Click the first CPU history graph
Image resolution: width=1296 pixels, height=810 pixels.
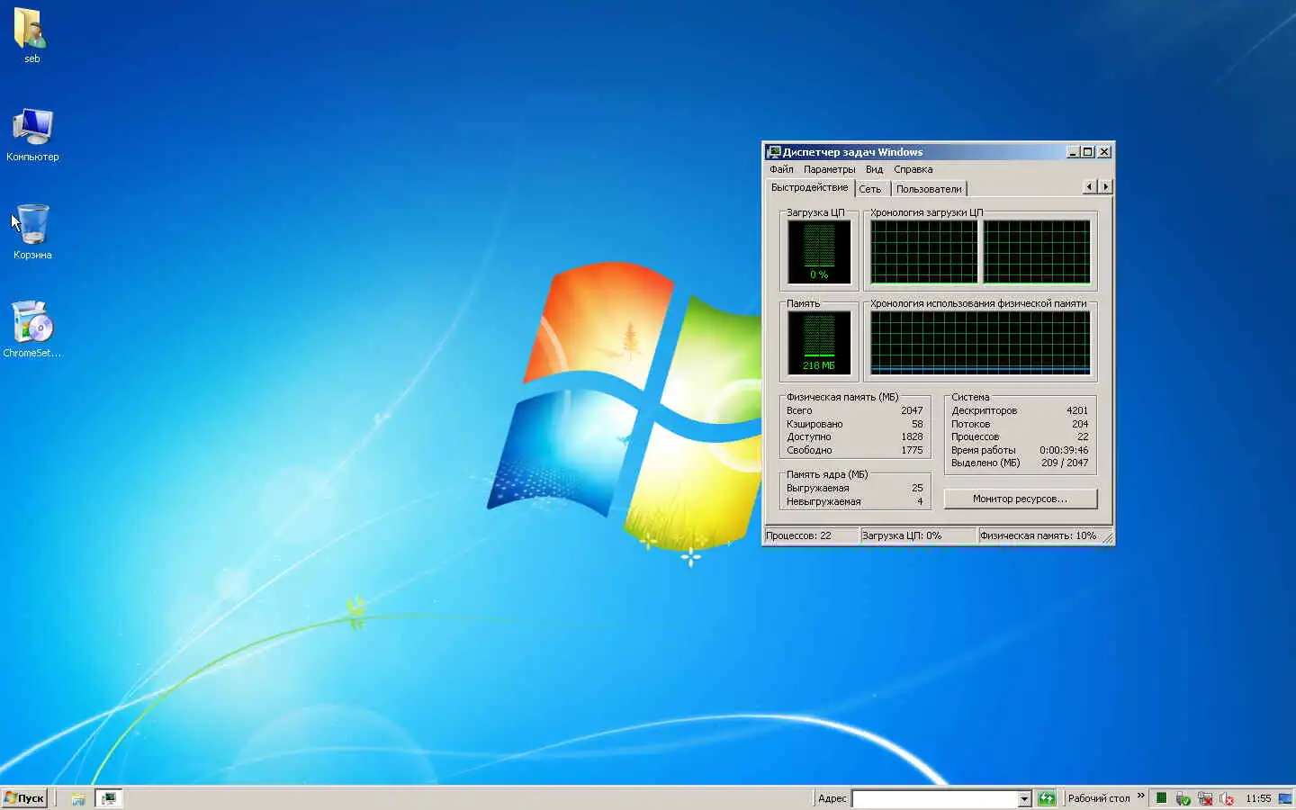coord(923,251)
